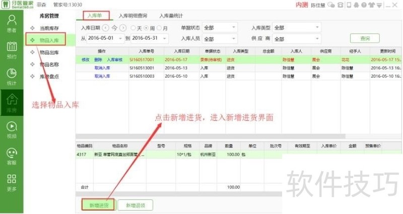Click 取消入库 for order SI160513001

[102, 68]
